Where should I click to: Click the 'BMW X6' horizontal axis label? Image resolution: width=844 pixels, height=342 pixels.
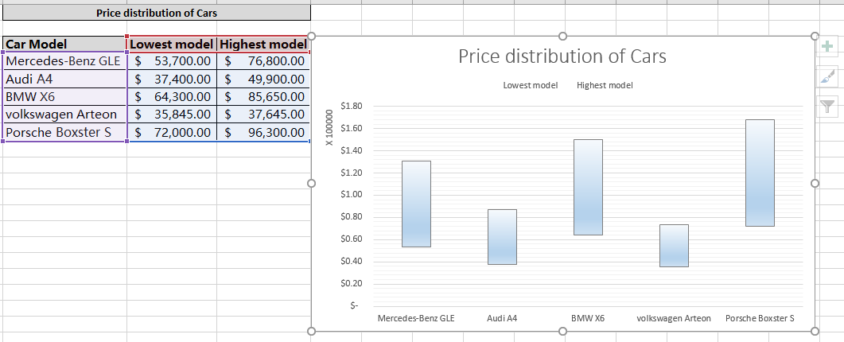coord(588,318)
